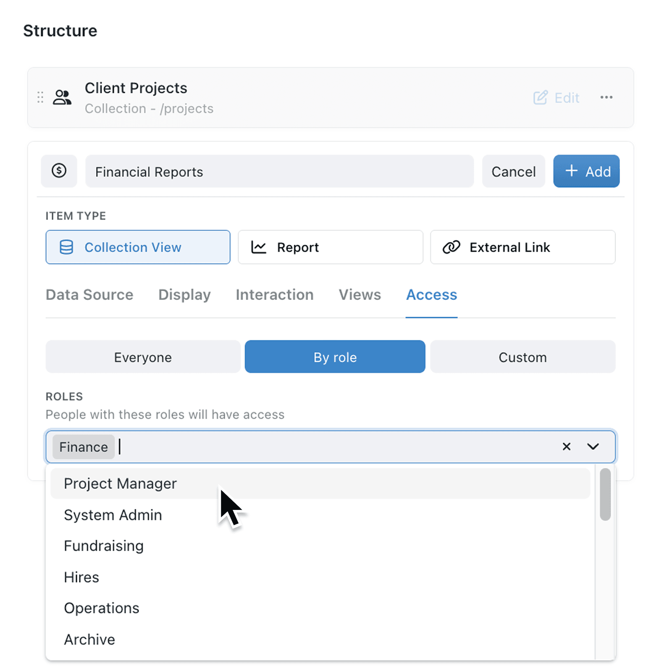Select the Everyone access option
The image size is (672, 672).
pos(142,357)
